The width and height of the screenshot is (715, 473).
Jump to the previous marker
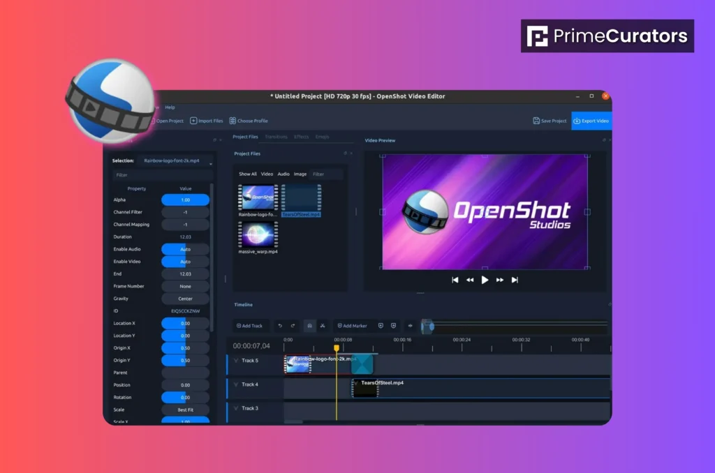(380, 326)
